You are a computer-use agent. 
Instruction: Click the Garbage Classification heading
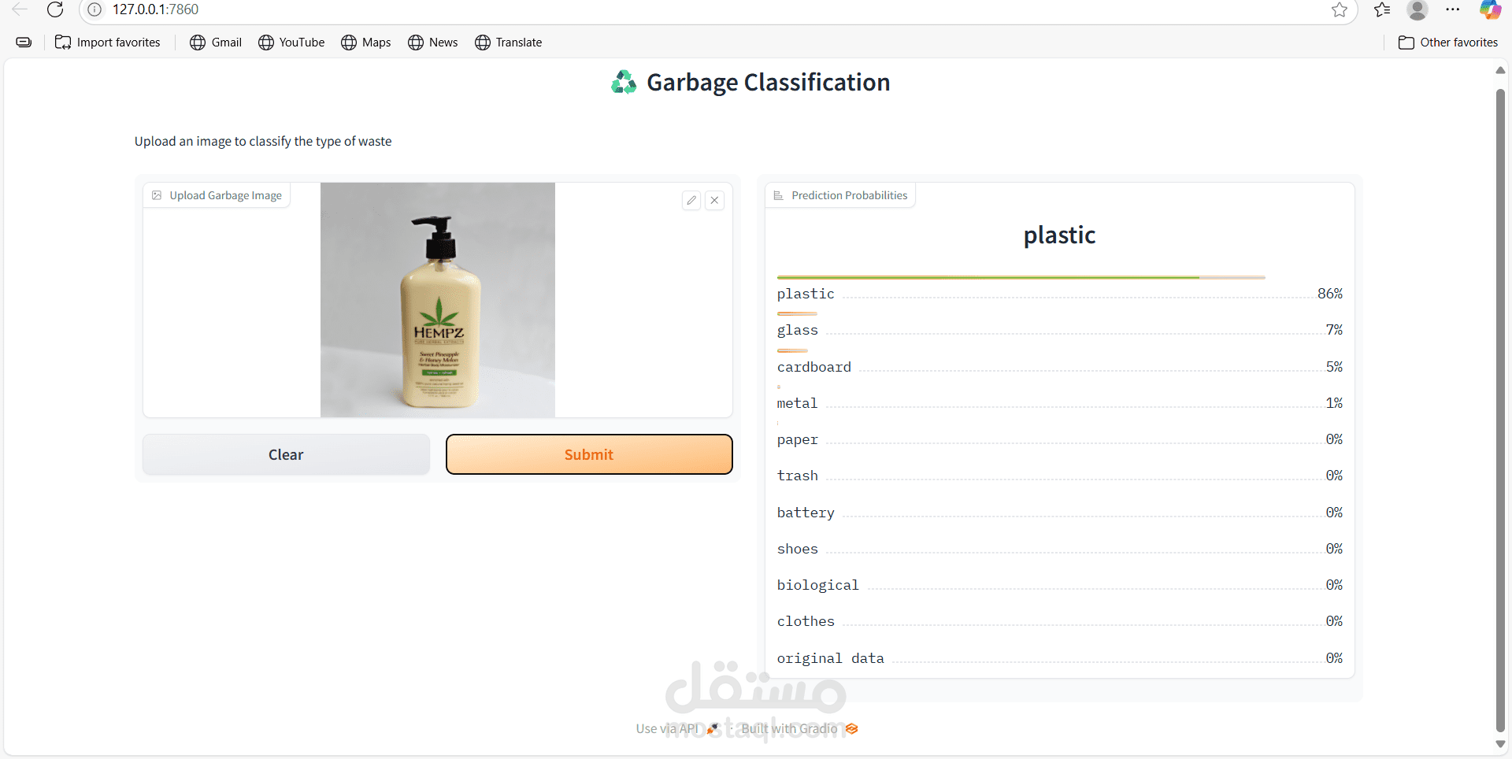pos(769,82)
